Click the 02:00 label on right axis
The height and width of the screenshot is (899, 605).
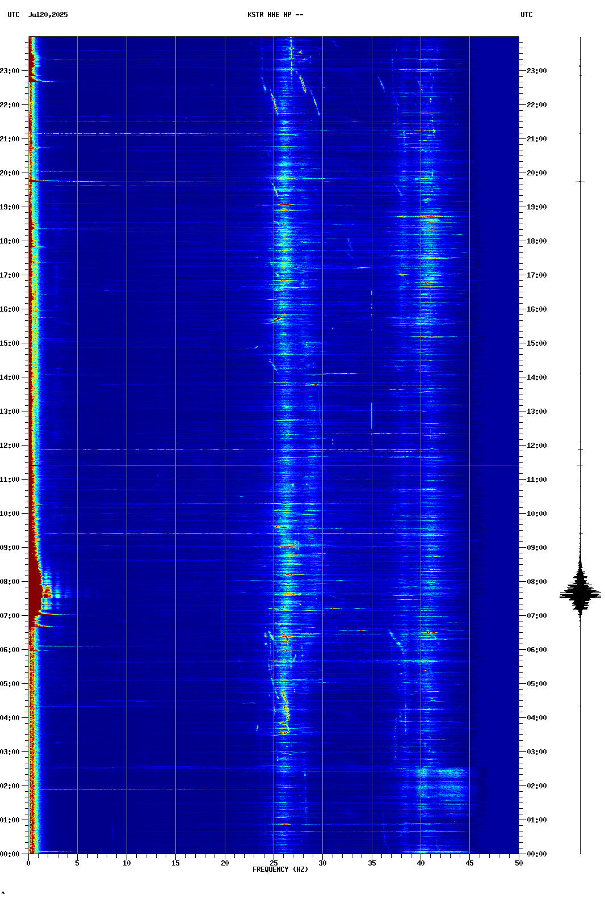tap(537, 786)
